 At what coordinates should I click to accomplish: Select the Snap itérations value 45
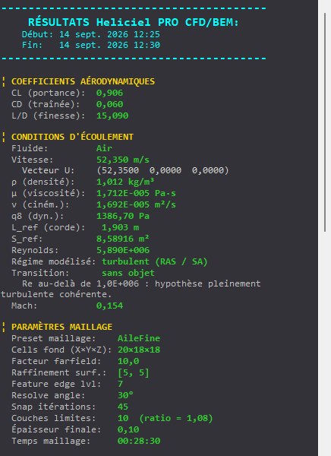point(123,407)
